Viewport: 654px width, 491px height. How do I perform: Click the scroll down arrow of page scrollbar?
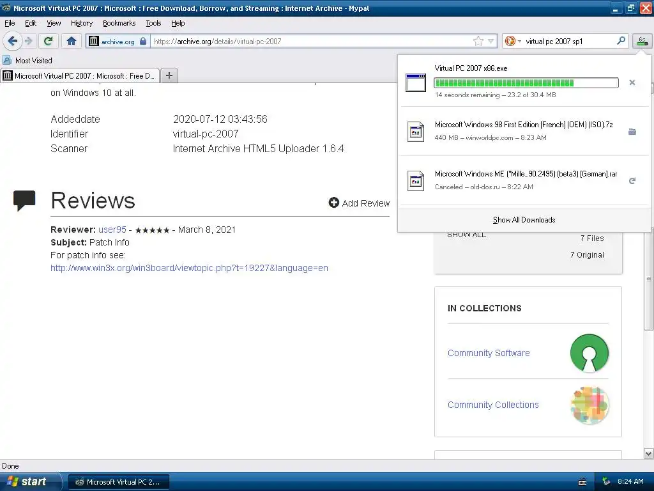[x=649, y=453]
